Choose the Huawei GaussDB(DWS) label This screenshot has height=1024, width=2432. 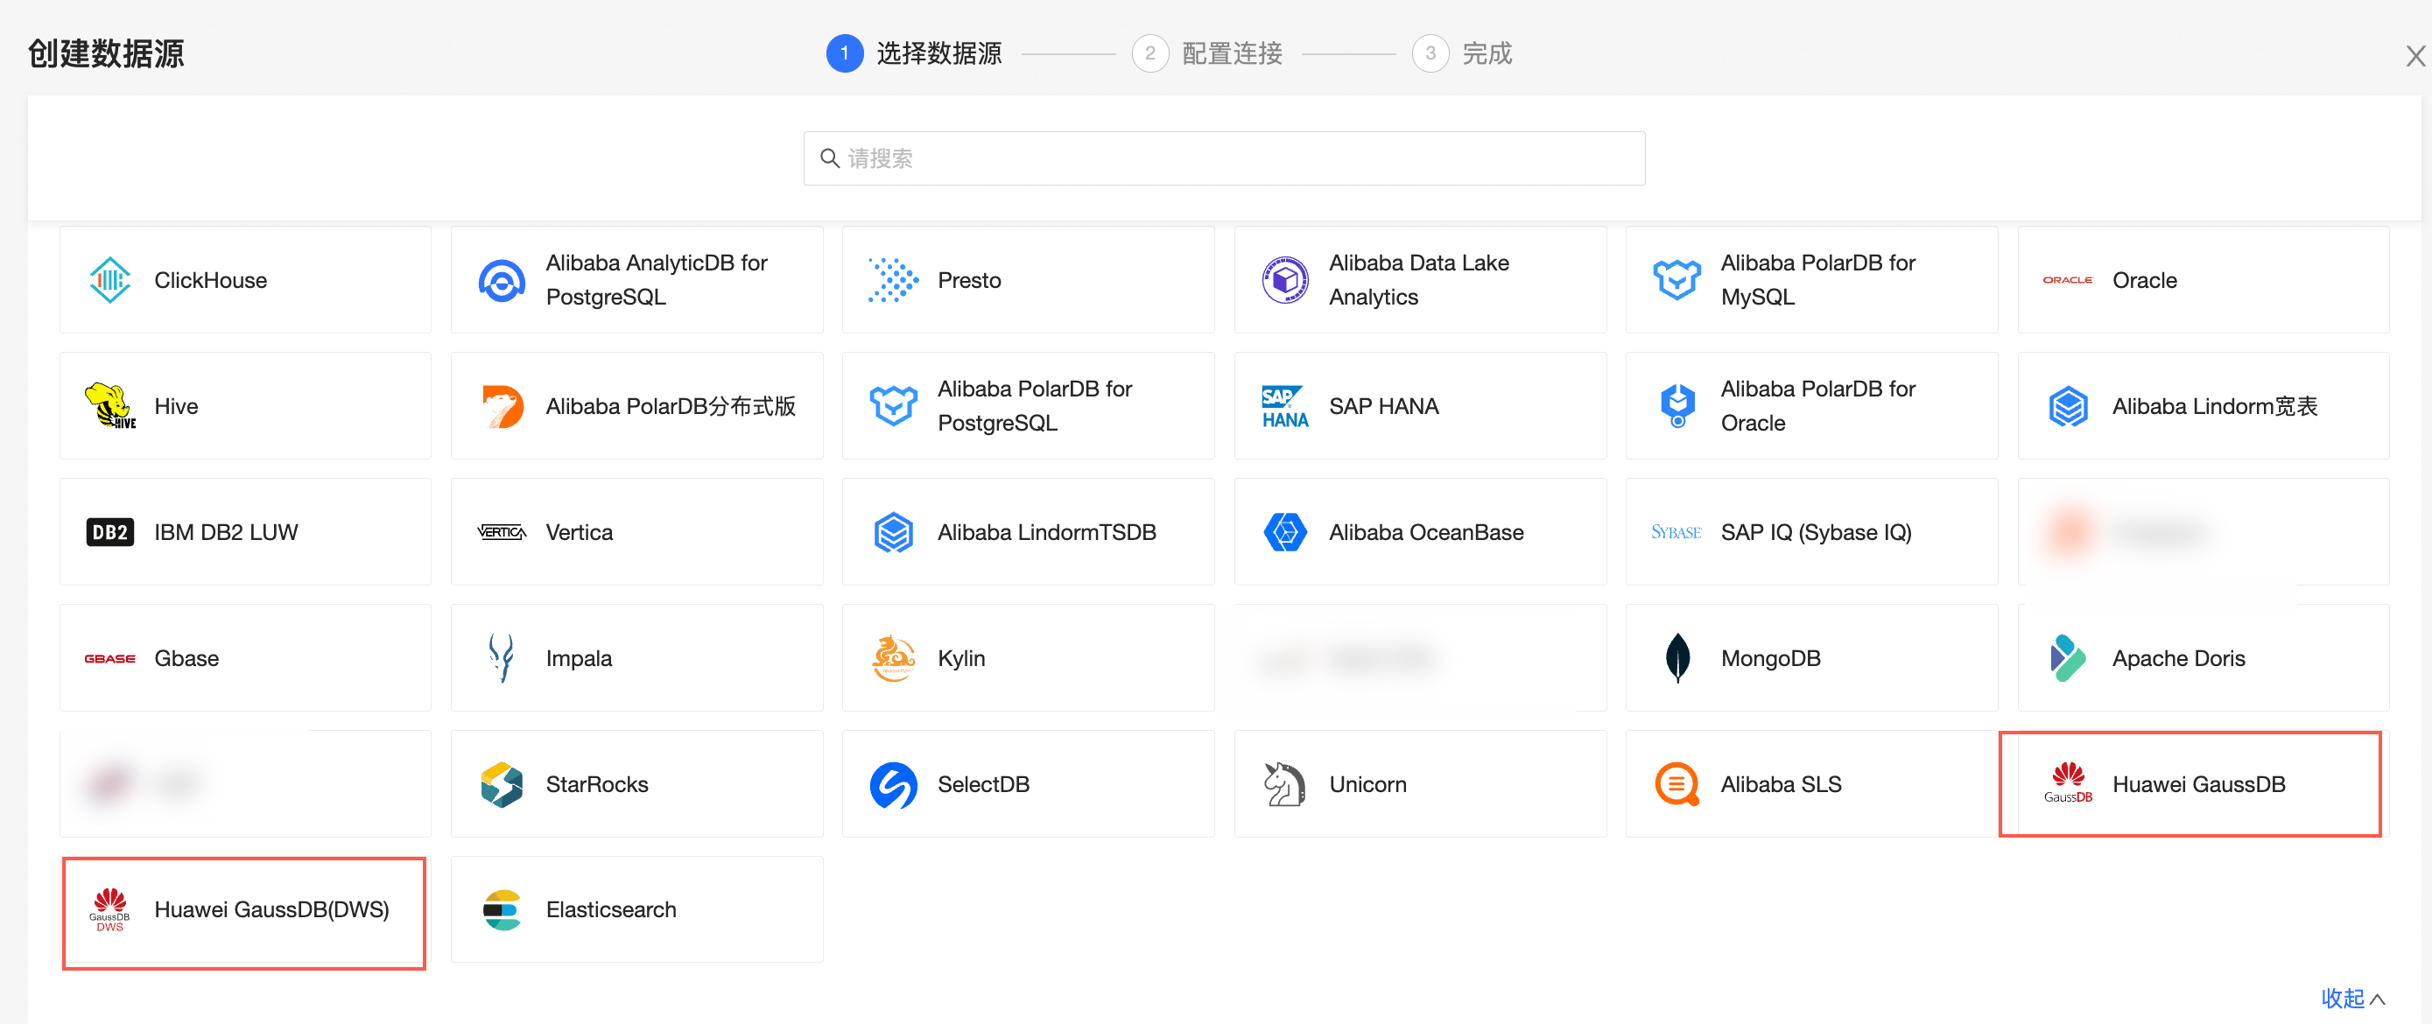coord(271,910)
